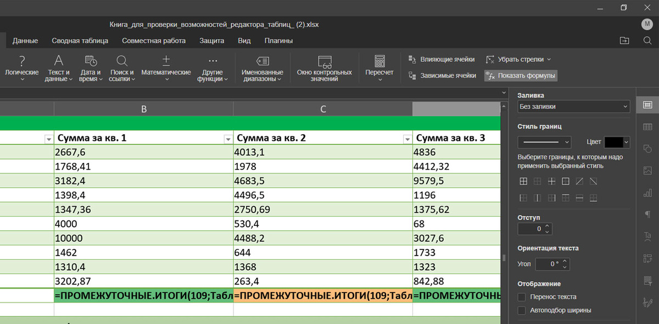This screenshot has height=324, width=659.
Task: Click the Пересчет calculator button
Action: point(379,68)
